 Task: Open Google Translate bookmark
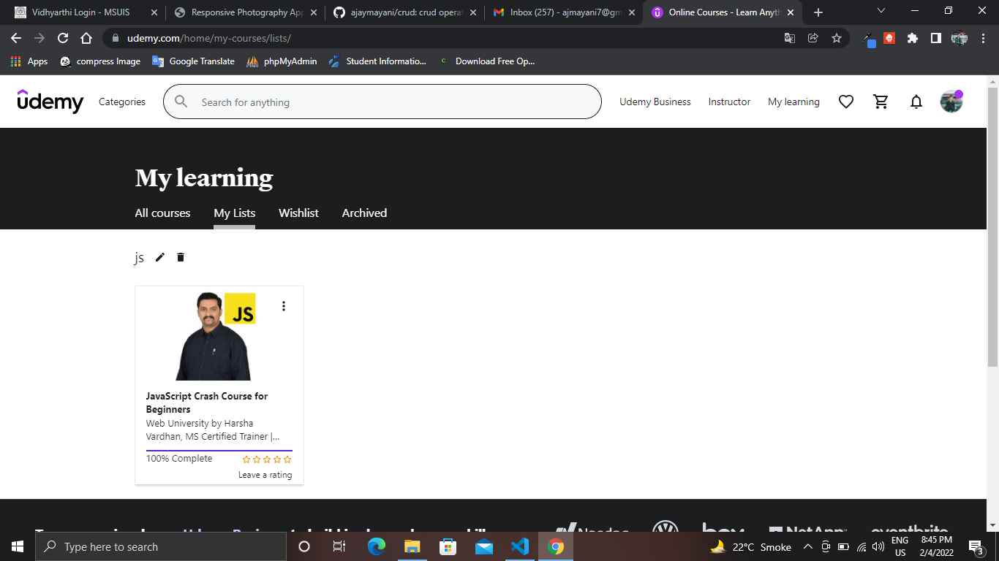(x=193, y=61)
